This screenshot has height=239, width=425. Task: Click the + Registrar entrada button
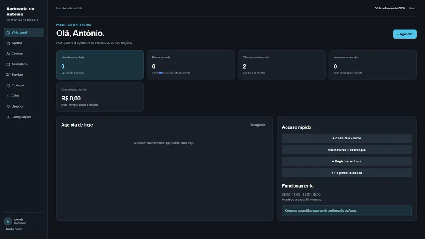(x=347, y=161)
